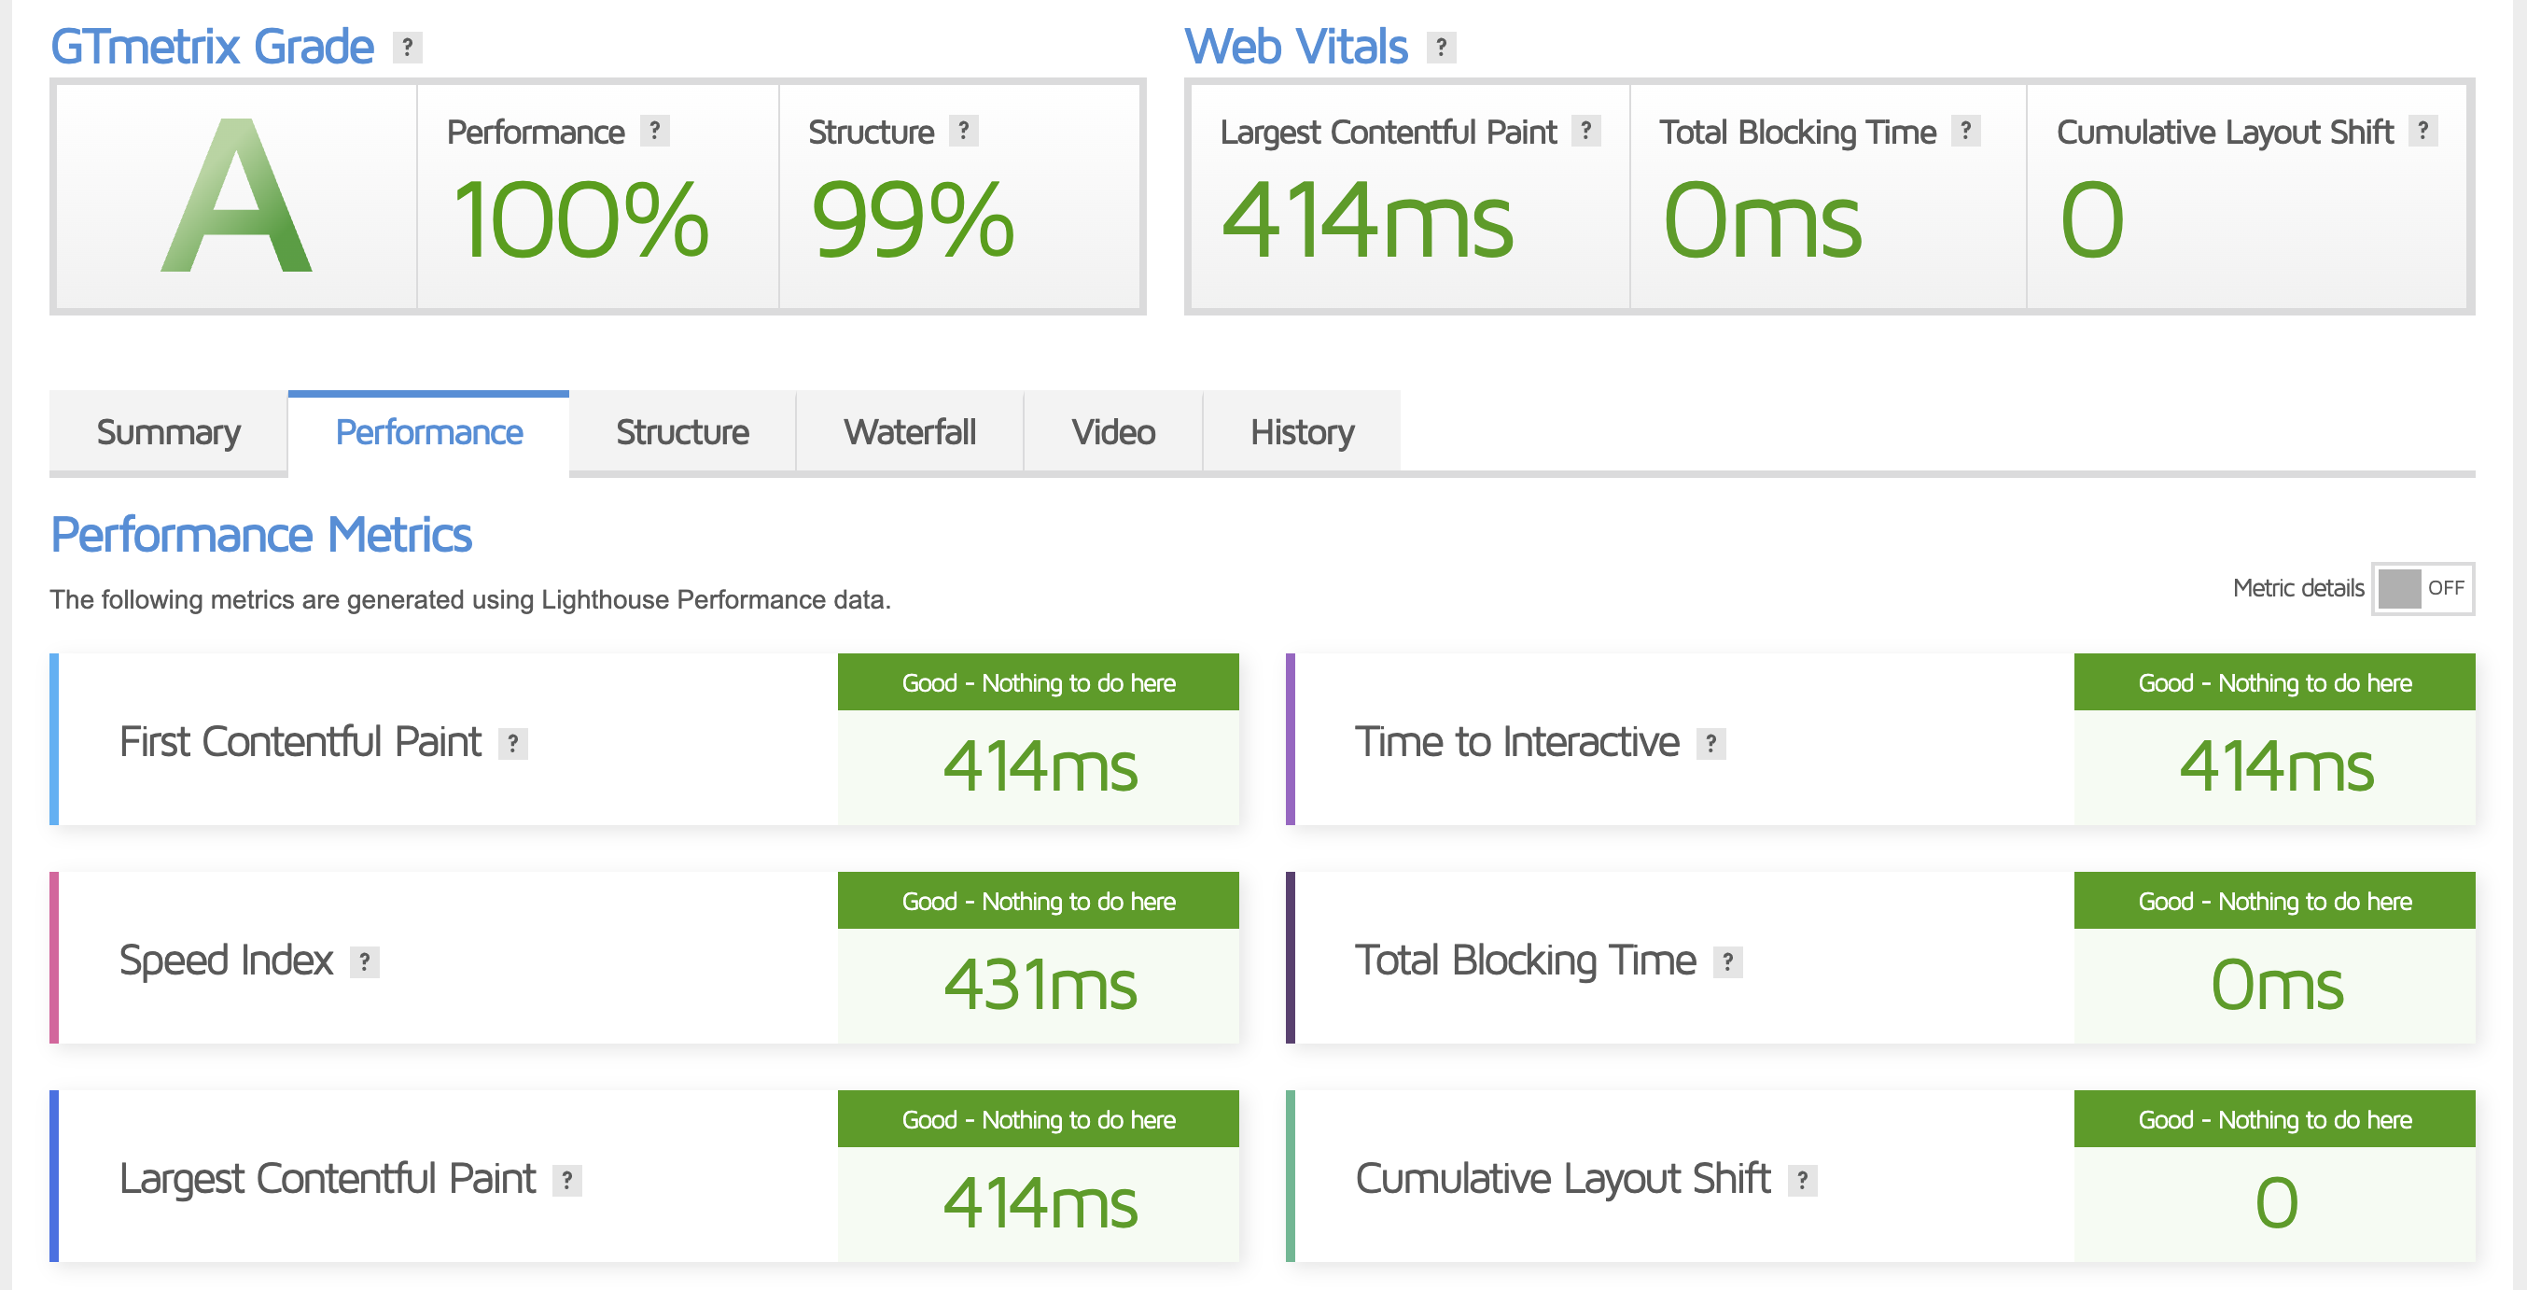Click help icon beside Speed Index
The height and width of the screenshot is (1290, 2527).
tap(365, 962)
